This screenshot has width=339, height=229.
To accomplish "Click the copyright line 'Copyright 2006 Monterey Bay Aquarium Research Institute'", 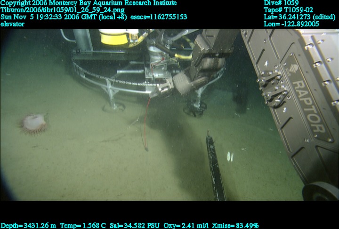I will pos(89,3).
